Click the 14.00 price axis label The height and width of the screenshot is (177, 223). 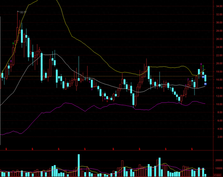coord(219,88)
